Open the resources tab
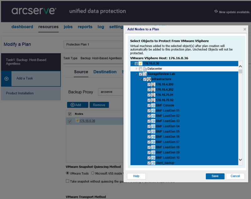The height and width of the screenshot is (199, 251). [x=48, y=27]
